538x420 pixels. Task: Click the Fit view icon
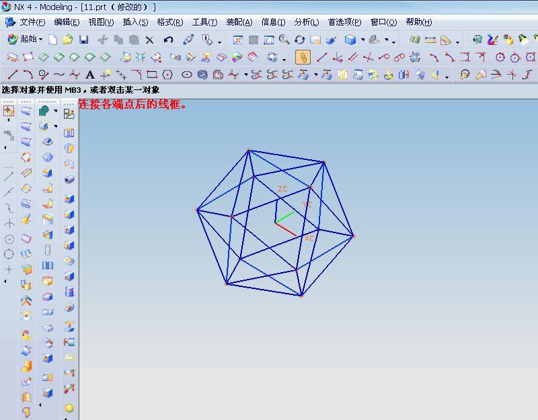[238, 40]
